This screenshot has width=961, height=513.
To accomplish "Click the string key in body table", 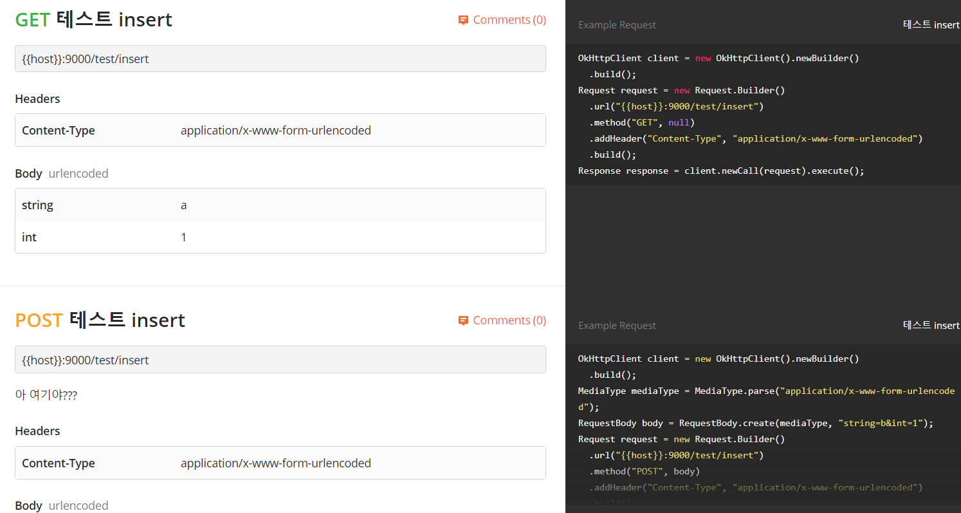I will (x=37, y=205).
